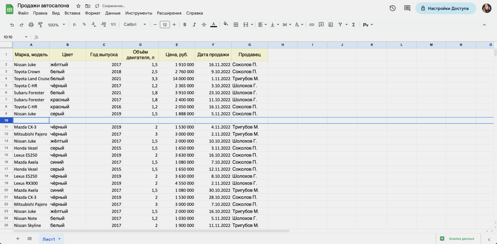Image resolution: width=497 pixels, height=244 pixels.
Task: Toggle italic formatting
Action: pyautogui.click(x=194, y=25)
